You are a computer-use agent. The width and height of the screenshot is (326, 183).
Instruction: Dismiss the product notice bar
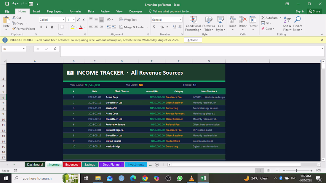322,40
